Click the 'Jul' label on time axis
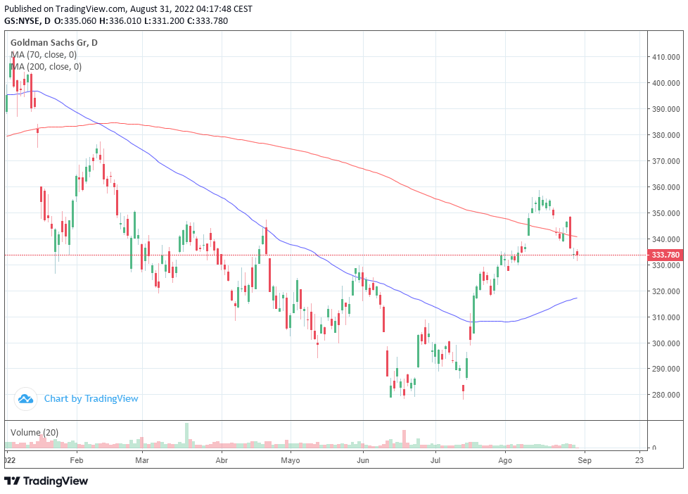The image size is (688, 494). [x=435, y=460]
